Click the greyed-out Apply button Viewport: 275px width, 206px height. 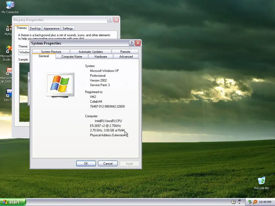tap(129, 163)
